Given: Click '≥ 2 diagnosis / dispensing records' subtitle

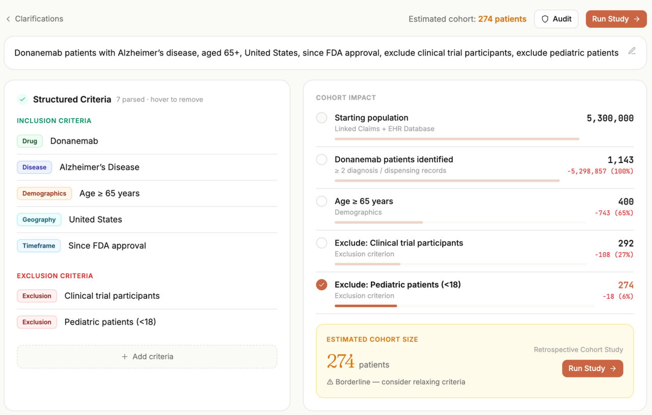Looking at the screenshot, I should [390, 171].
